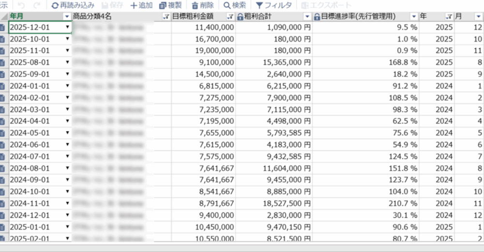
Task: Open 検索 search tool
Action: click(x=234, y=5)
